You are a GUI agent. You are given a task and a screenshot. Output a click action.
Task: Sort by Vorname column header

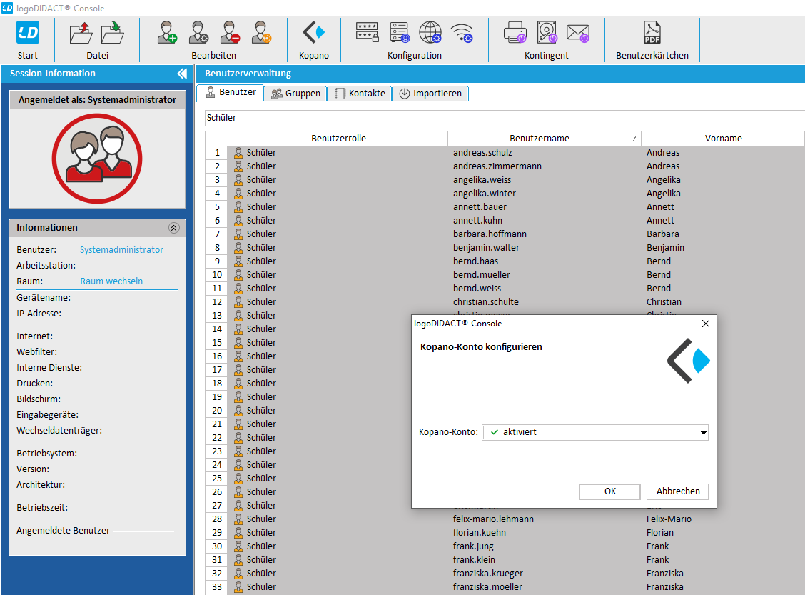(723, 139)
